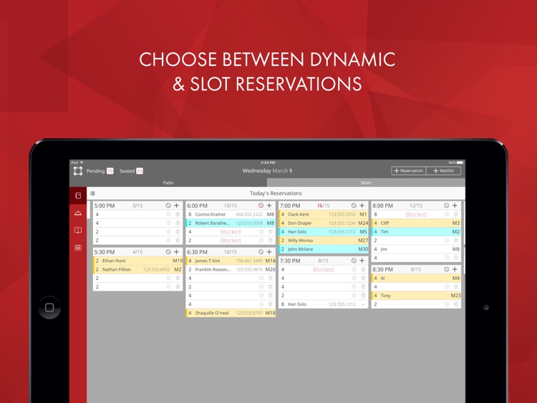Screen dimensions: 537x403
Task: Click the + Waitlist button
Action: coord(444,171)
